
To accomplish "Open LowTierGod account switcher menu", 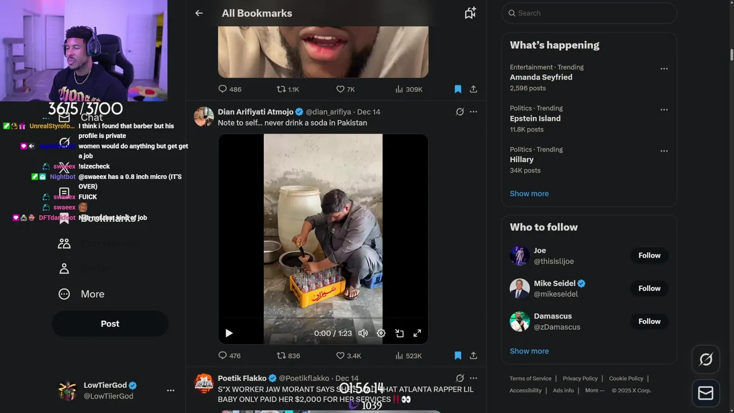I will pyautogui.click(x=170, y=390).
